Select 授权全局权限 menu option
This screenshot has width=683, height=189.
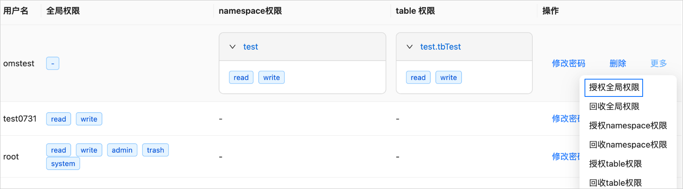(614, 87)
